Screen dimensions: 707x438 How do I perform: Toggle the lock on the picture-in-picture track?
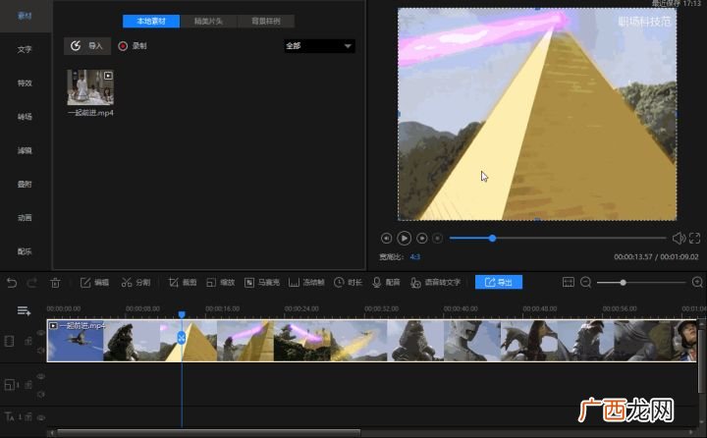pos(28,385)
